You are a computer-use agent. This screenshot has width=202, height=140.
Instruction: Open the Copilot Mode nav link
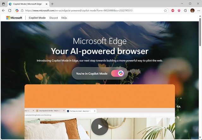pyautogui.click(x=37, y=18)
